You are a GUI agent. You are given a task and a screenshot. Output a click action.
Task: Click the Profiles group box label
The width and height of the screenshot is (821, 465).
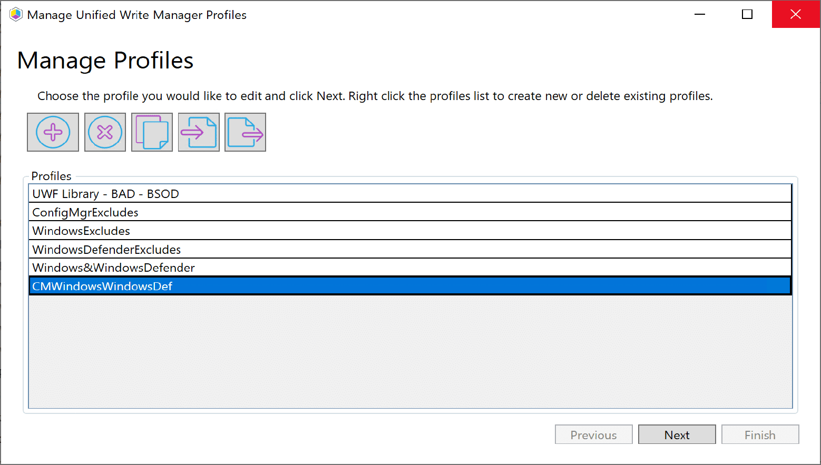tap(51, 176)
